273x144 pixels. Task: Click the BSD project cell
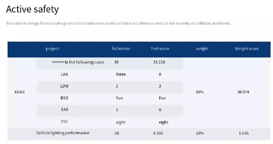coord(64,98)
